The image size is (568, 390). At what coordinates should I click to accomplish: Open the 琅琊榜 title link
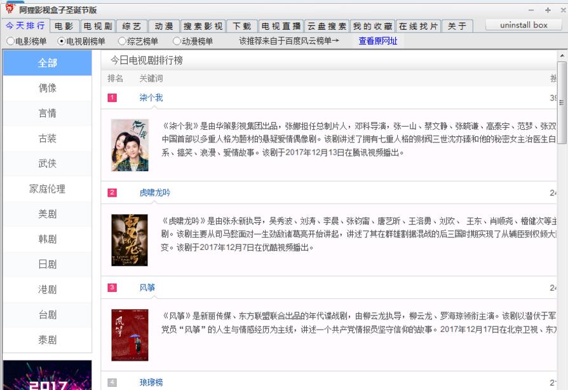coord(151,382)
